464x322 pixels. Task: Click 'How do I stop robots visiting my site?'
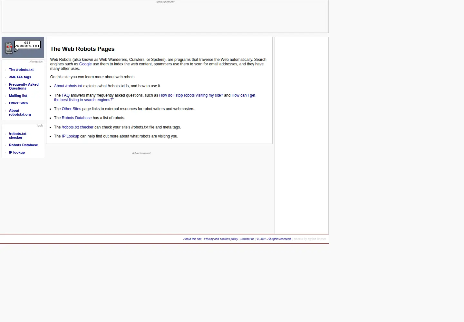pos(191,95)
